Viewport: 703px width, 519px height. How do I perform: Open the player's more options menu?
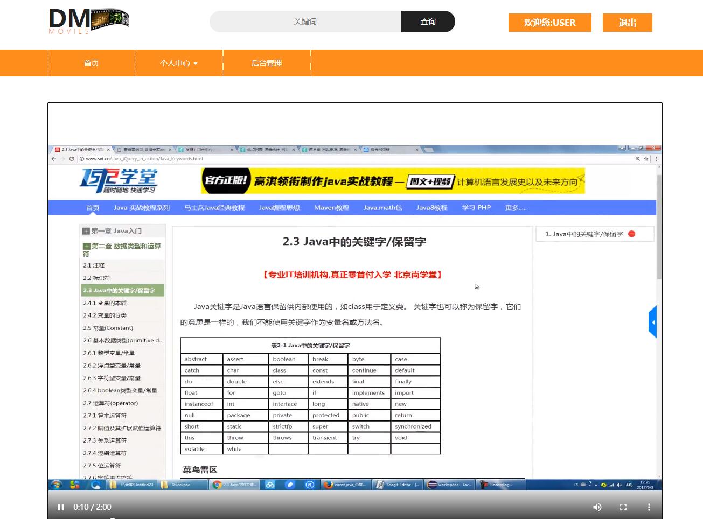[648, 507]
